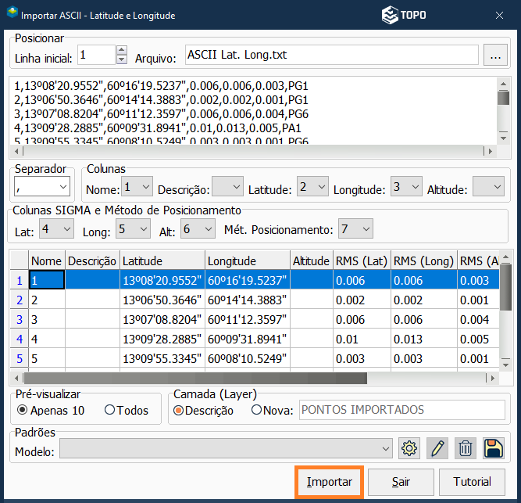
Task: Click the Arquivo file name field
Action: click(330, 56)
